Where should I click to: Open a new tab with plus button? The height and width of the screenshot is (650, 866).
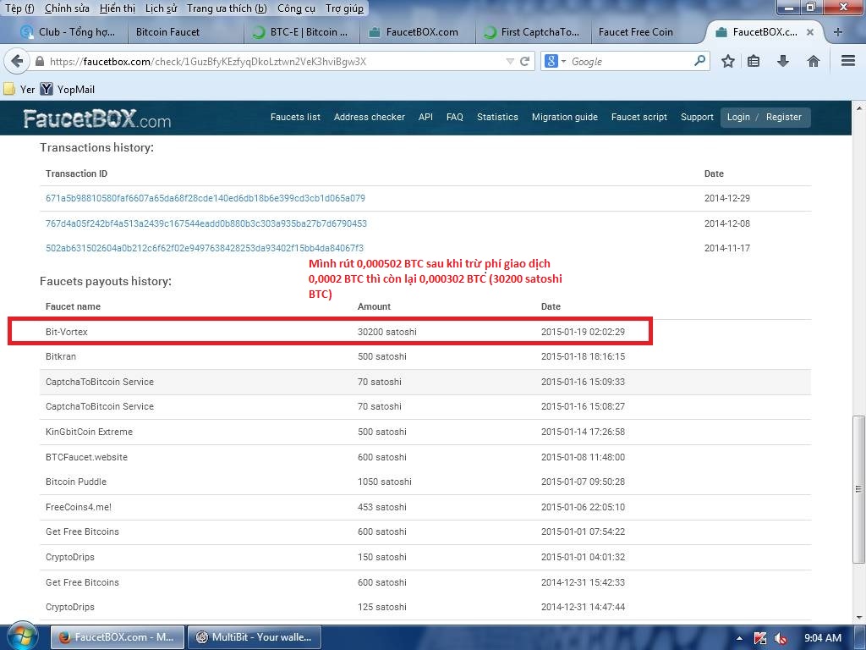coord(838,32)
